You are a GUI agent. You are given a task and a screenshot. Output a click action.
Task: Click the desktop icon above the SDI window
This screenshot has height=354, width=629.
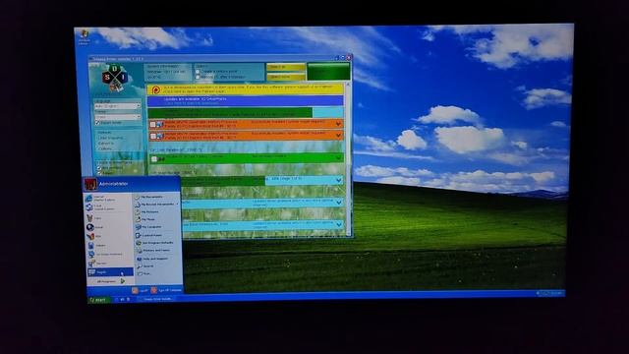tap(85, 37)
